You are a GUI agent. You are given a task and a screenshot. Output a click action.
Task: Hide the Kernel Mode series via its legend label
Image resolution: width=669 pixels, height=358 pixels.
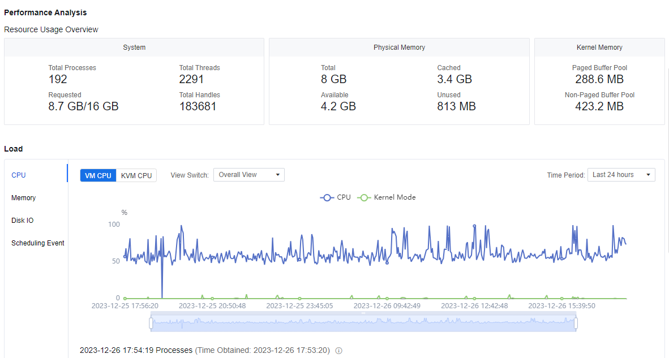pos(394,197)
